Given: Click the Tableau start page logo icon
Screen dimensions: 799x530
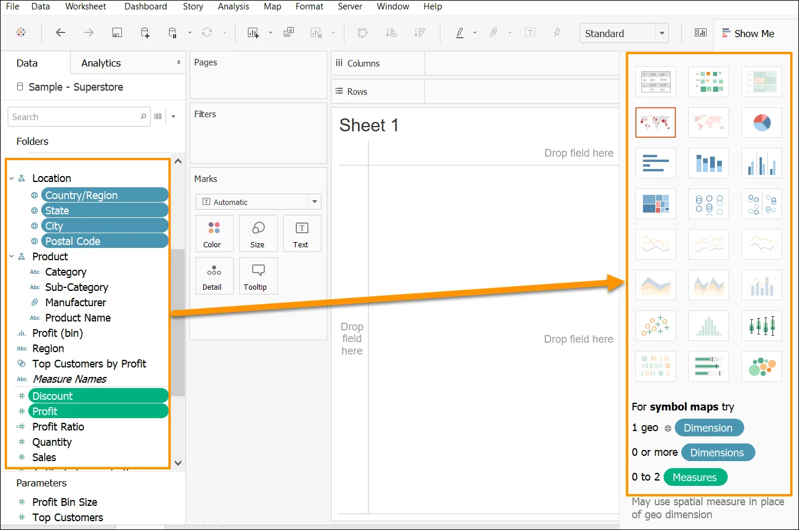Looking at the screenshot, I should coord(21,32).
